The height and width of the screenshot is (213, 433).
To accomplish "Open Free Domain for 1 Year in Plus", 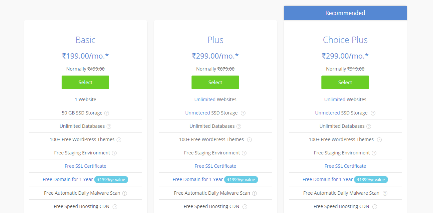I will pos(198,179).
